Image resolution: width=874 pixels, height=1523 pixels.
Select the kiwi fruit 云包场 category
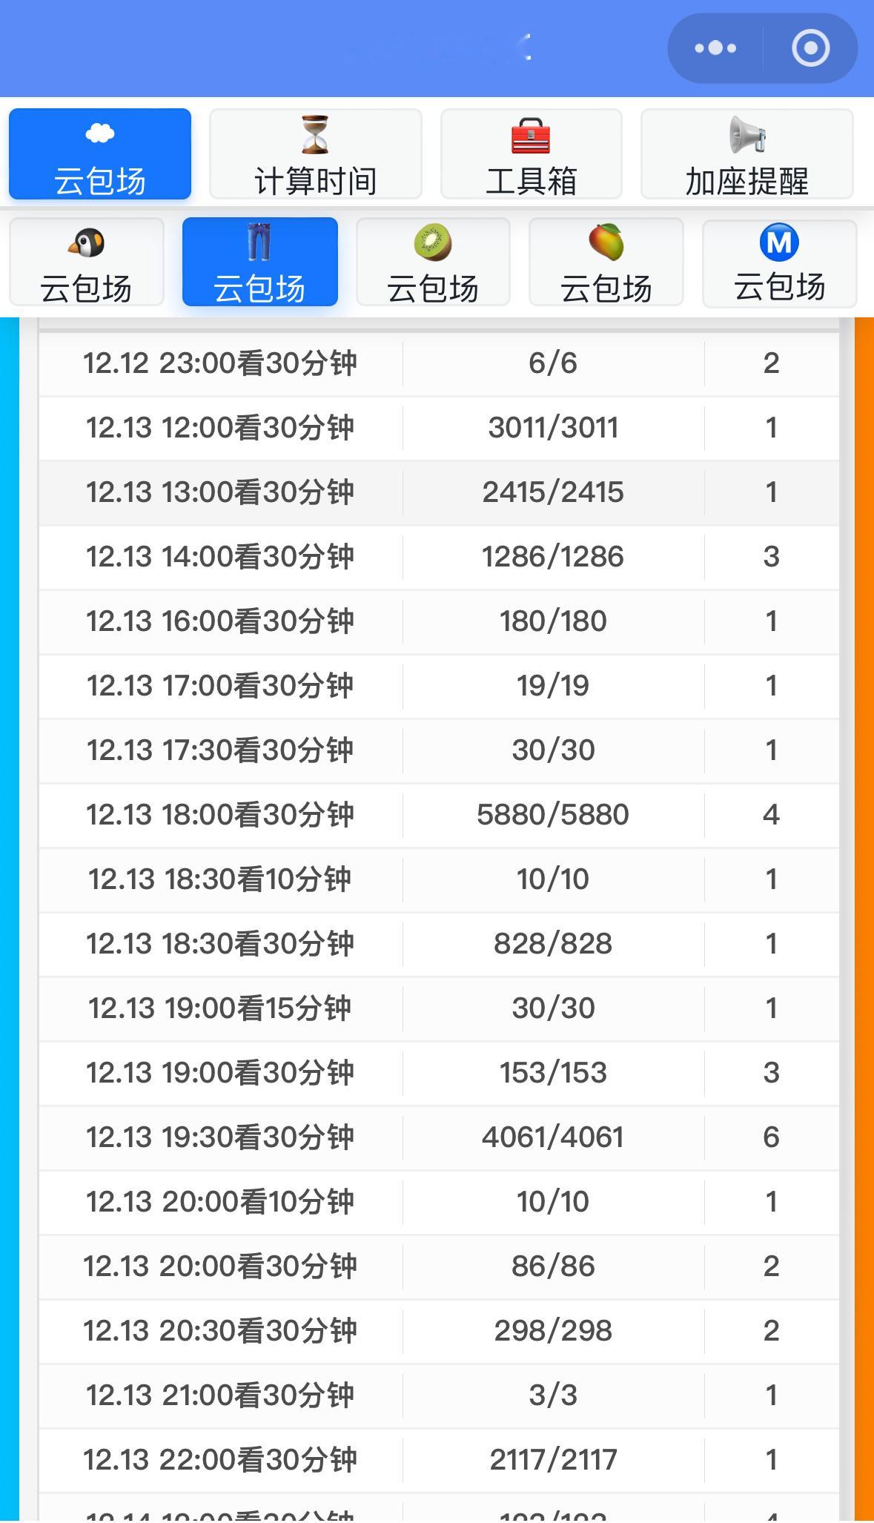coord(433,262)
